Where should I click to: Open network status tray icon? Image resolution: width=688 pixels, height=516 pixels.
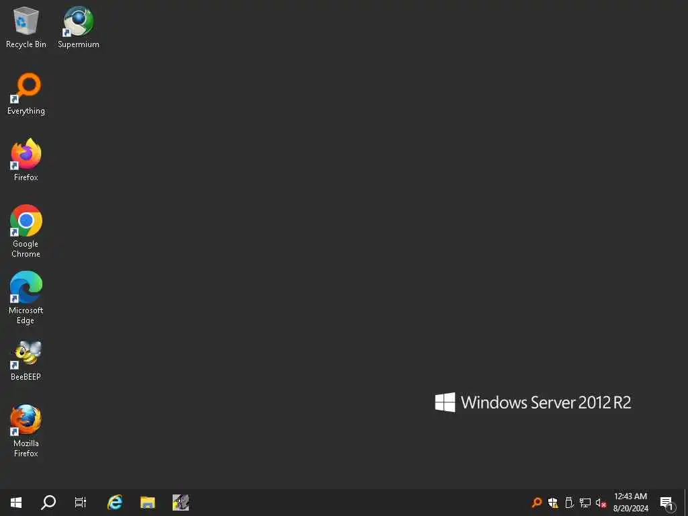tap(585, 503)
